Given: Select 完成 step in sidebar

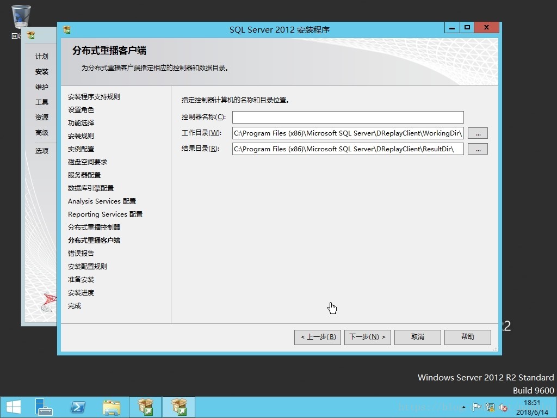Looking at the screenshot, I should click(x=74, y=306).
